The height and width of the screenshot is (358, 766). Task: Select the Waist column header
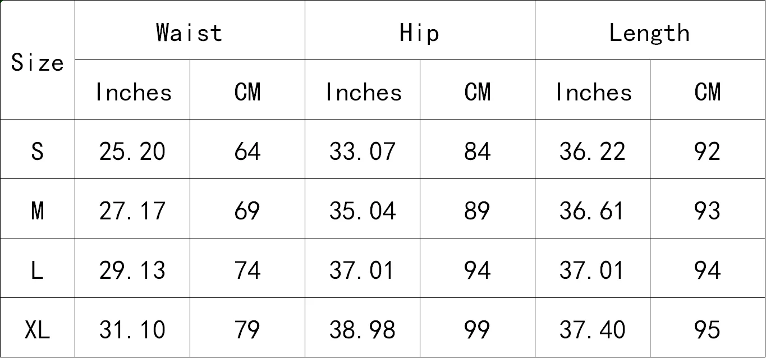190,30
